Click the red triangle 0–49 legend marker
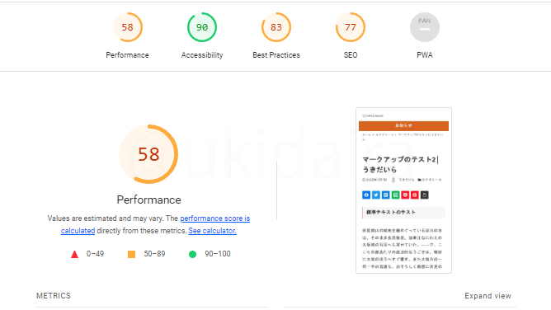The height and width of the screenshot is (310, 551). click(x=74, y=254)
